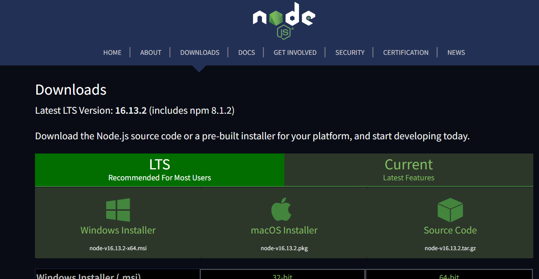The image size is (539, 279).
Task: Open the NEWS nav item
Action: pos(456,52)
